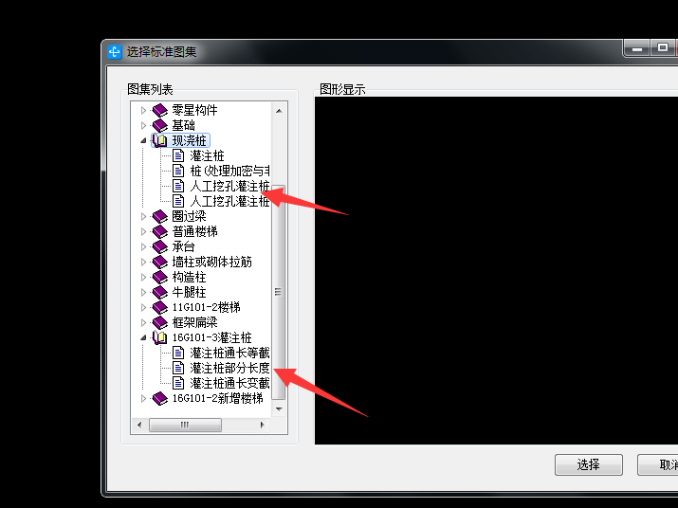Click the book icon beside 零星构件
This screenshot has width=678, height=508.
pos(160,110)
